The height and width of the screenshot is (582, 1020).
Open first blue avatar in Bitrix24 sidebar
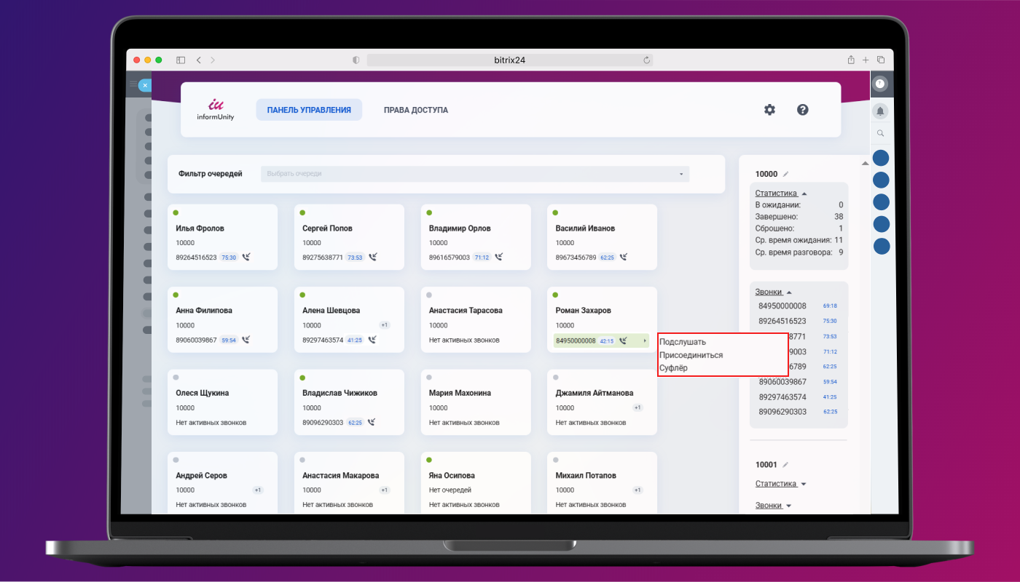point(881,158)
